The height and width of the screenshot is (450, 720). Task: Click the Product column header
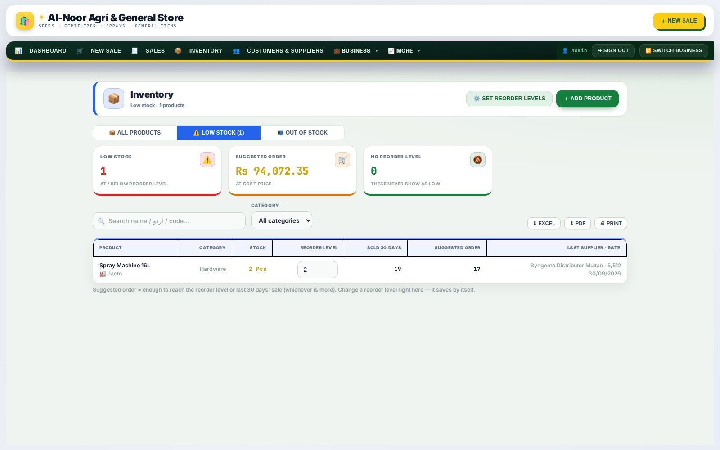[136, 248]
